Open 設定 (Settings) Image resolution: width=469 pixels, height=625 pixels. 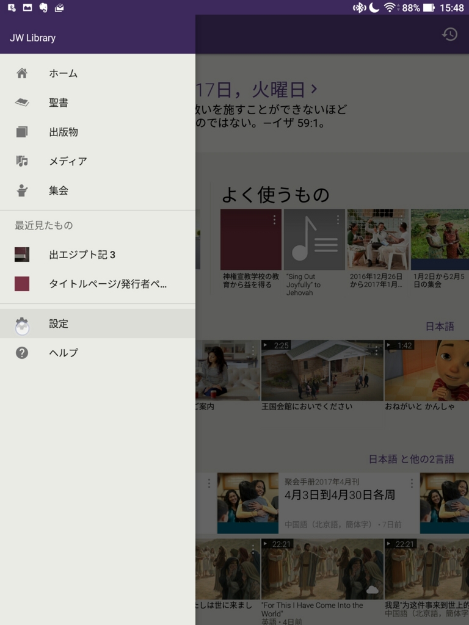click(97, 323)
